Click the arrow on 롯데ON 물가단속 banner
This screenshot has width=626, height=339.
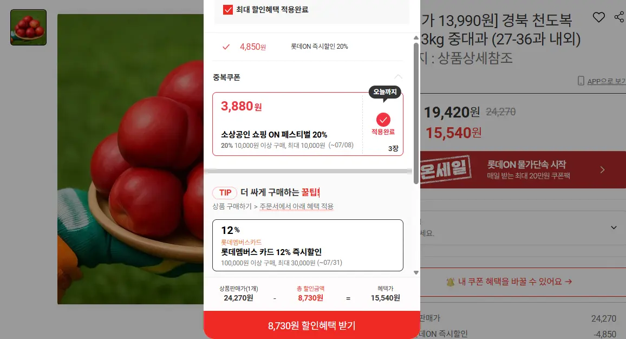tap(602, 169)
